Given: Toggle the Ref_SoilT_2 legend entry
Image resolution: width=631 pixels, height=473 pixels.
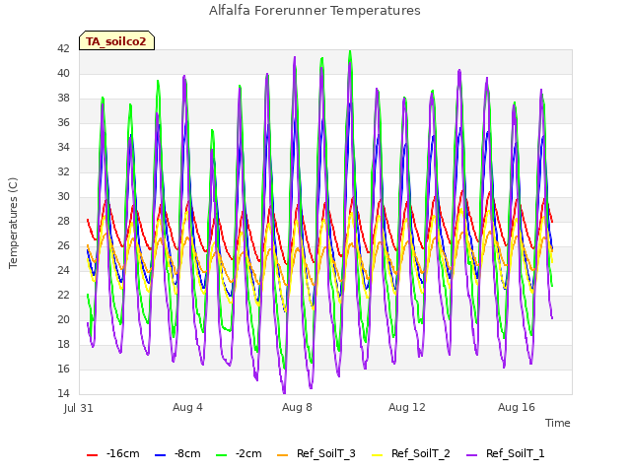Looking at the screenshot, I should 411,453.
